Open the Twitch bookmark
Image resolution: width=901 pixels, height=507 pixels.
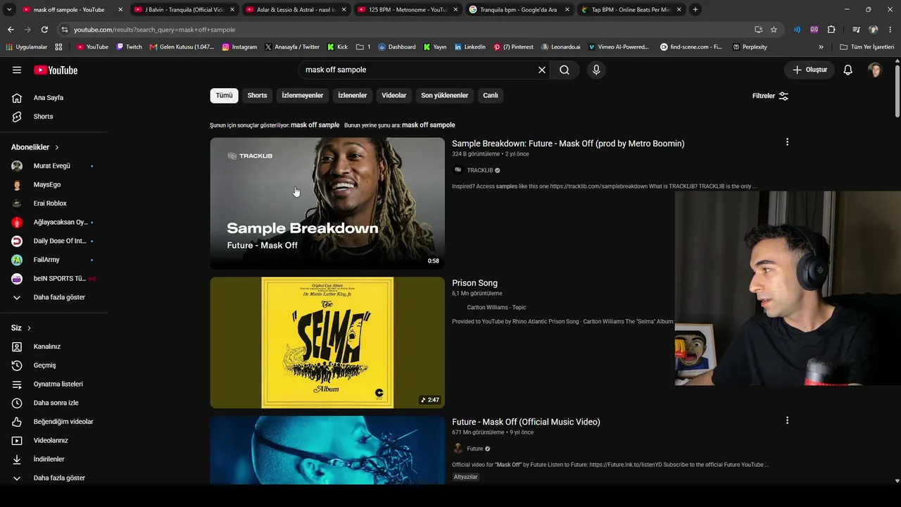point(129,47)
